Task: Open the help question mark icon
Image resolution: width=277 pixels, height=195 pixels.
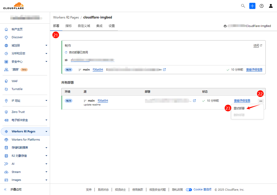Action: tap(261, 6)
